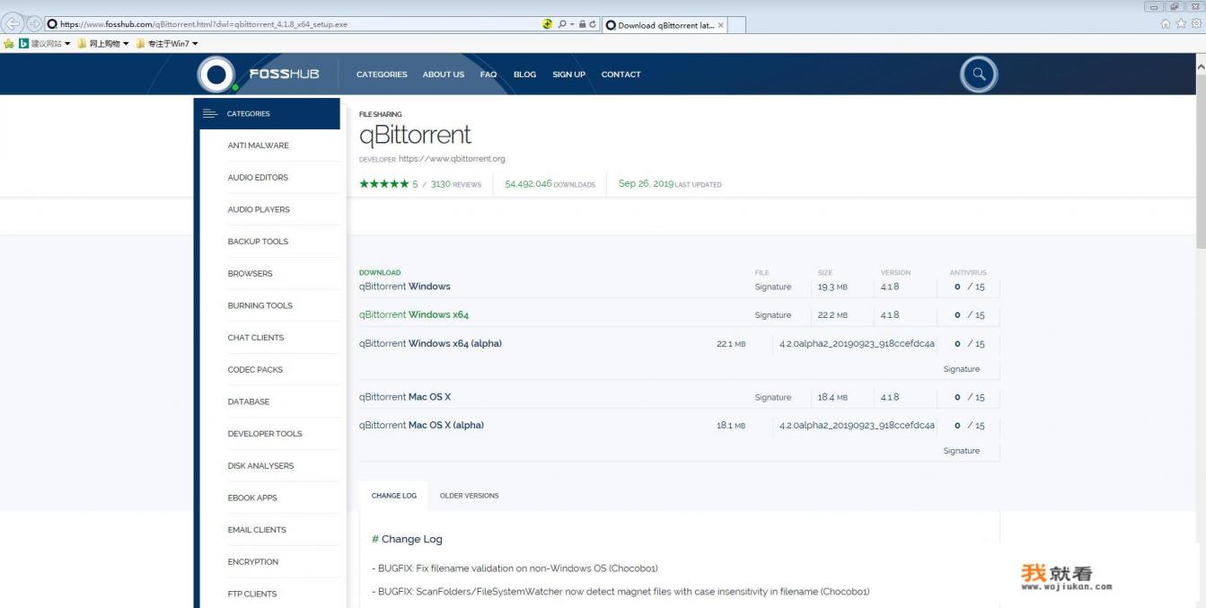
Task: Refresh the page using the reload icon
Action: 593,24
